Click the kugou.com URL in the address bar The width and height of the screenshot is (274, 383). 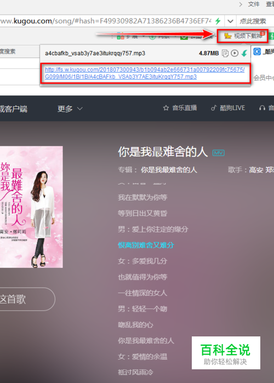[x=106, y=21]
